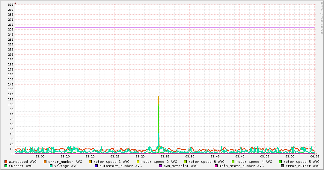Click the 03:45 time axis label
The image size is (324, 170).
[x=240, y=157]
